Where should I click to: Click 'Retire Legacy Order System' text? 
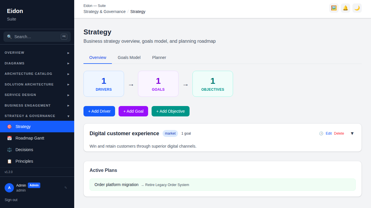(167, 185)
